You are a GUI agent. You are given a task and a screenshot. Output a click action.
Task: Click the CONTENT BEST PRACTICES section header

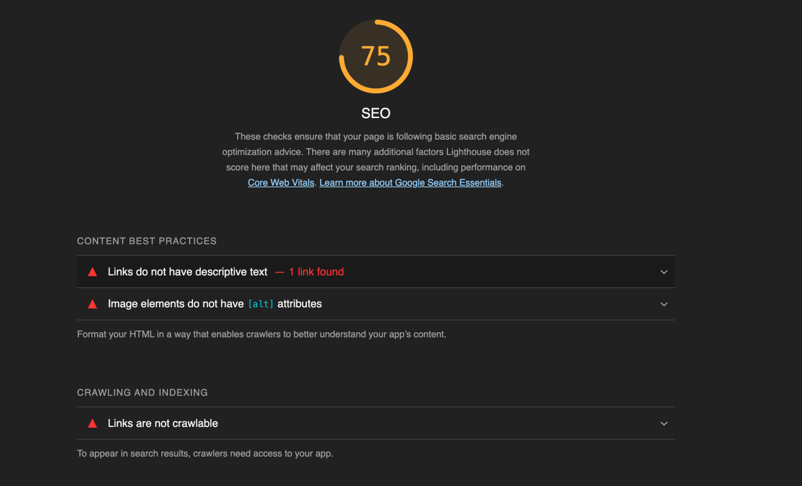147,241
